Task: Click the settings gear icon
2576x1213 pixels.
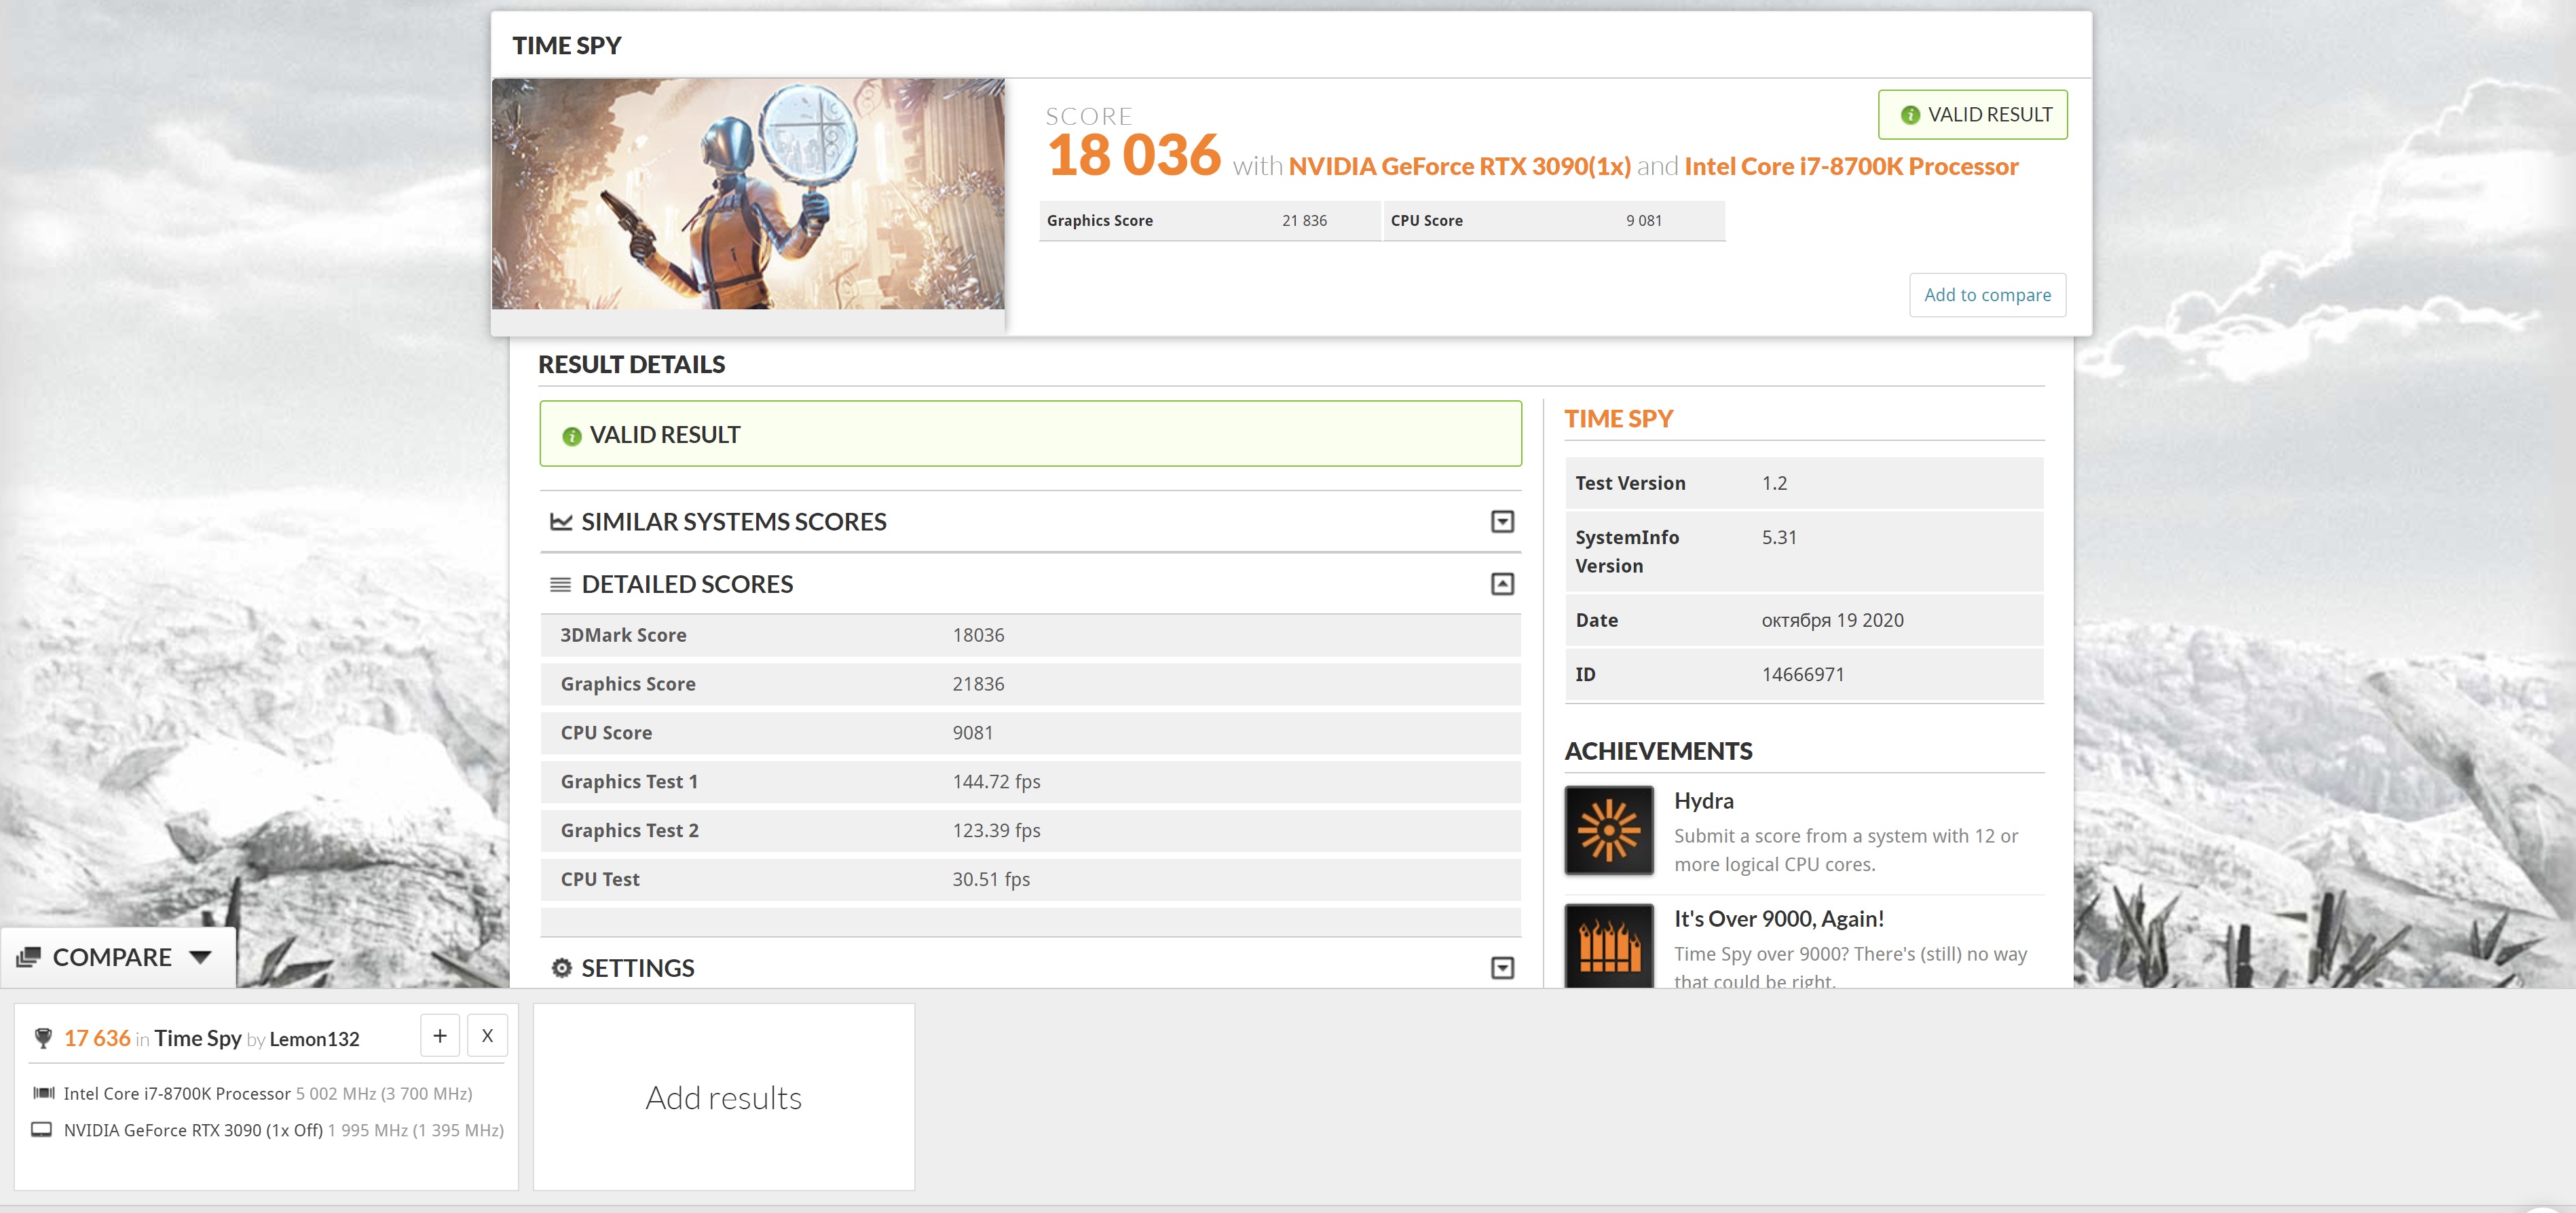Action: (x=561, y=967)
